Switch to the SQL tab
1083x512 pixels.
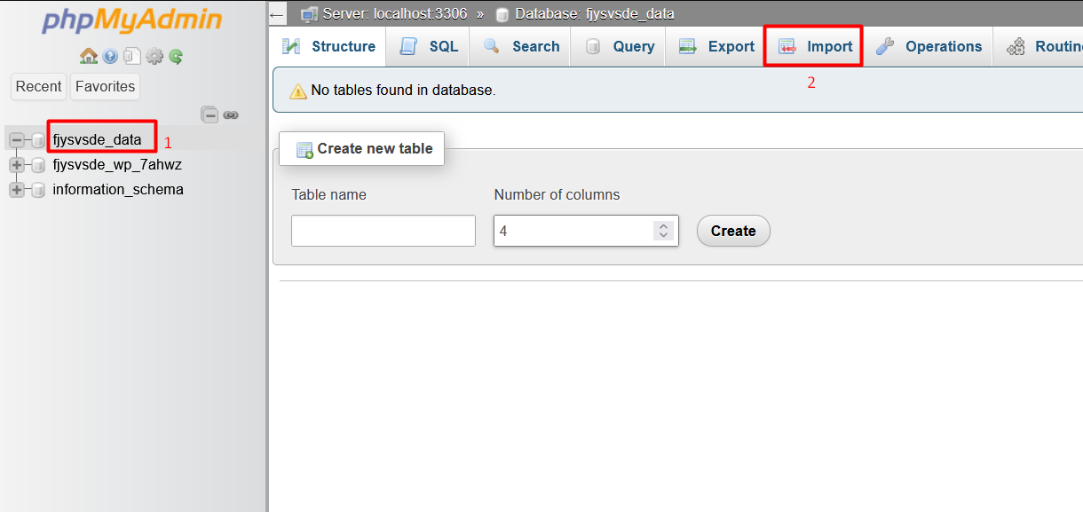click(430, 47)
